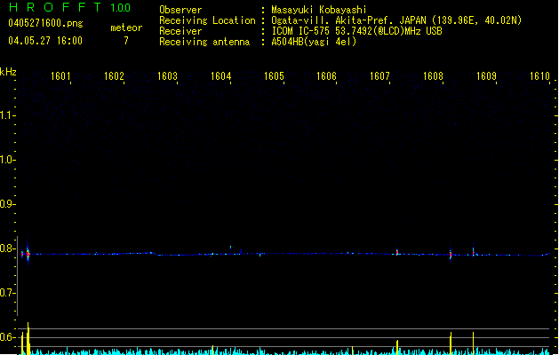Select the Ogata-vill. Akita-Pref. JAPAN location text

tap(396, 20)
